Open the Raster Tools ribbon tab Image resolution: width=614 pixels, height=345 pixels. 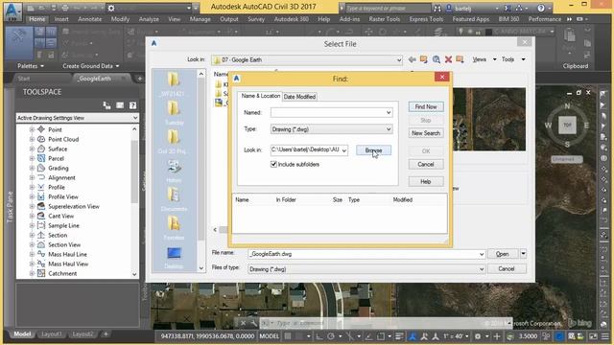385,19
